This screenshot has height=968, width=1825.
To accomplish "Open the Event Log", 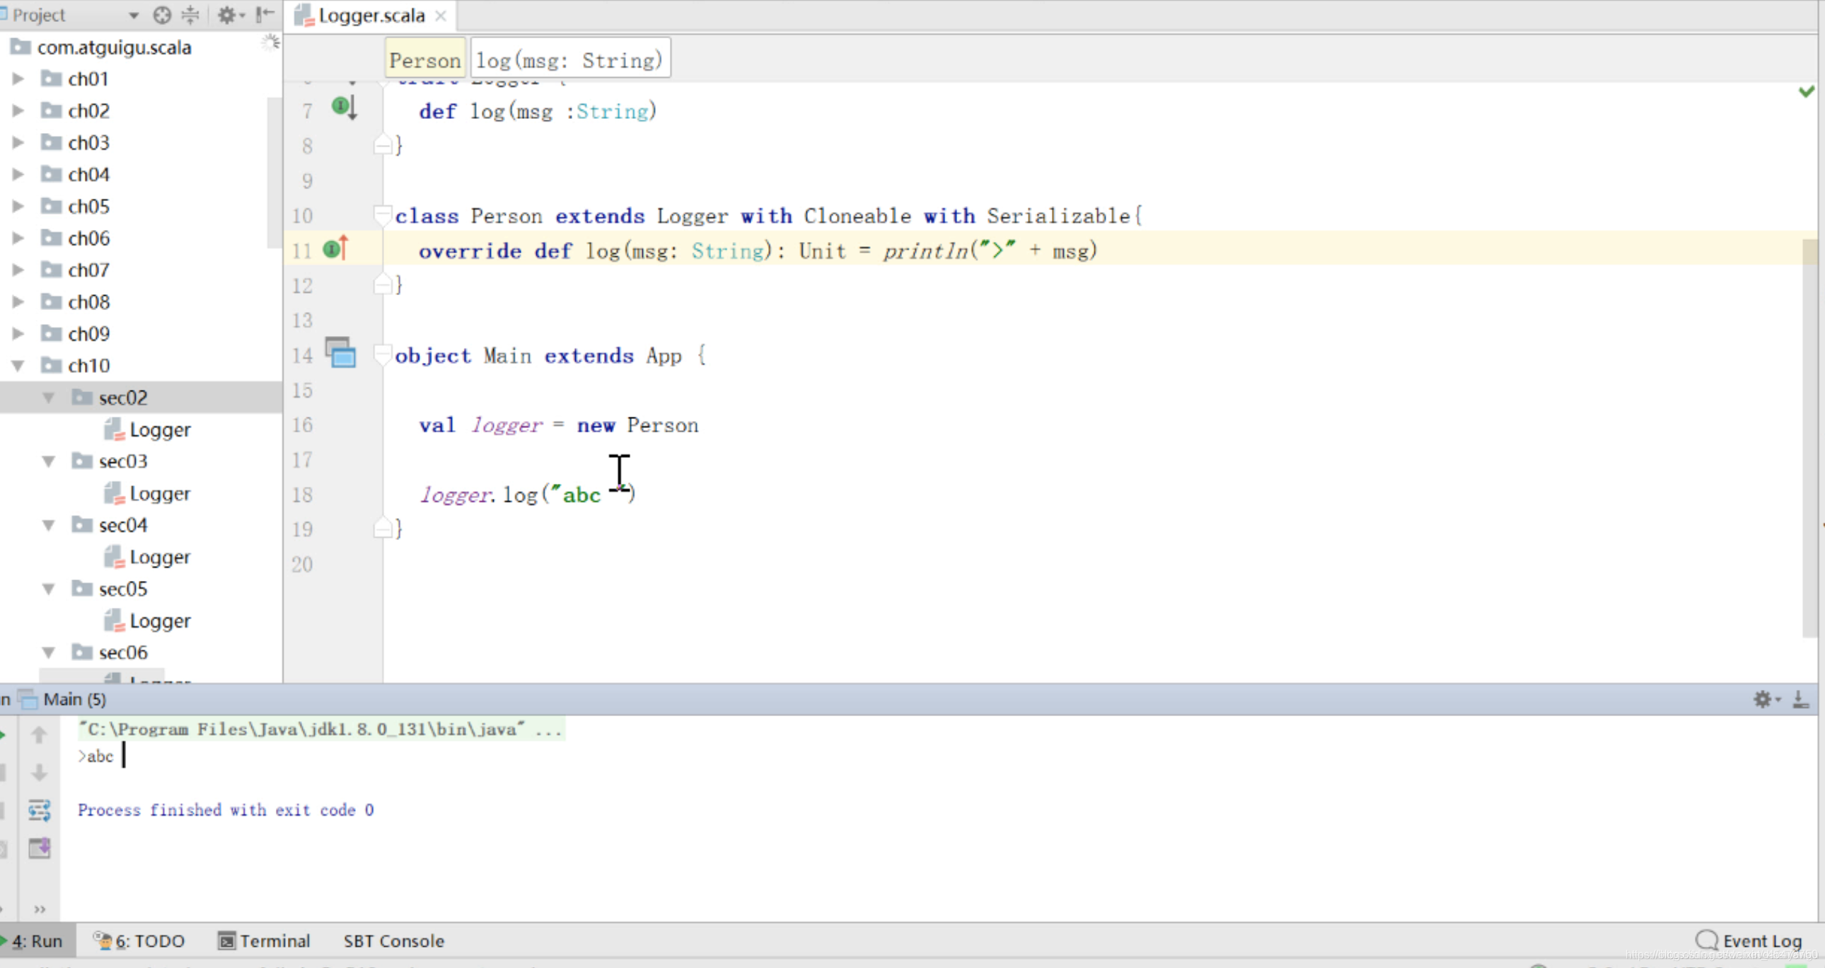I will point(1749,941).
